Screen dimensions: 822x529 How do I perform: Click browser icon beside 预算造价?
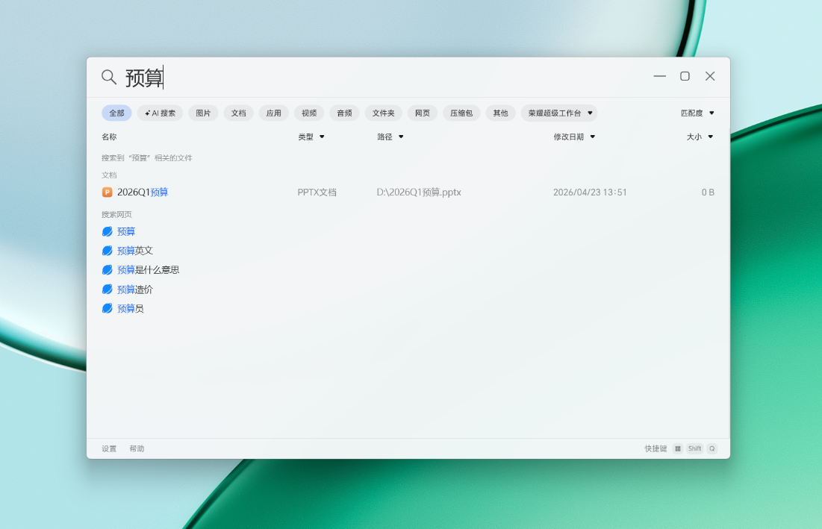(107, 289)
